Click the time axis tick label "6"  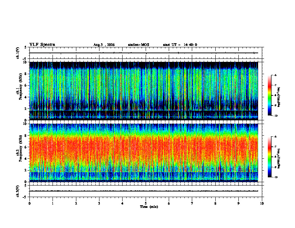coord(169,203)
